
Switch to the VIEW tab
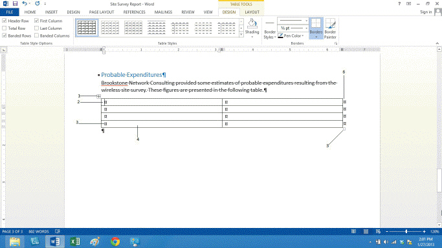[208, 12]
